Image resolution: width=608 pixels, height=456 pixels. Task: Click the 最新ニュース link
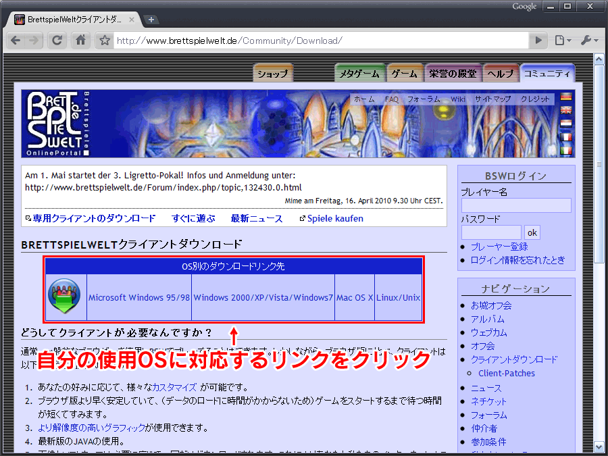[x=257, y=218]
